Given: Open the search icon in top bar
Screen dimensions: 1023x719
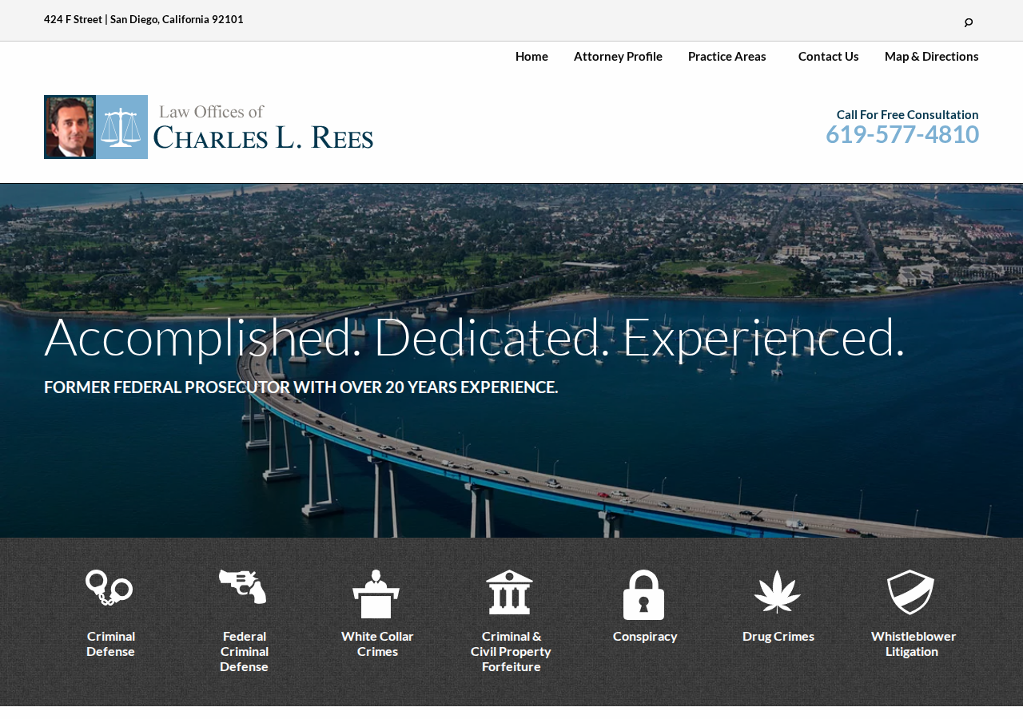Looking at the screenshot, I should [969, 22].
